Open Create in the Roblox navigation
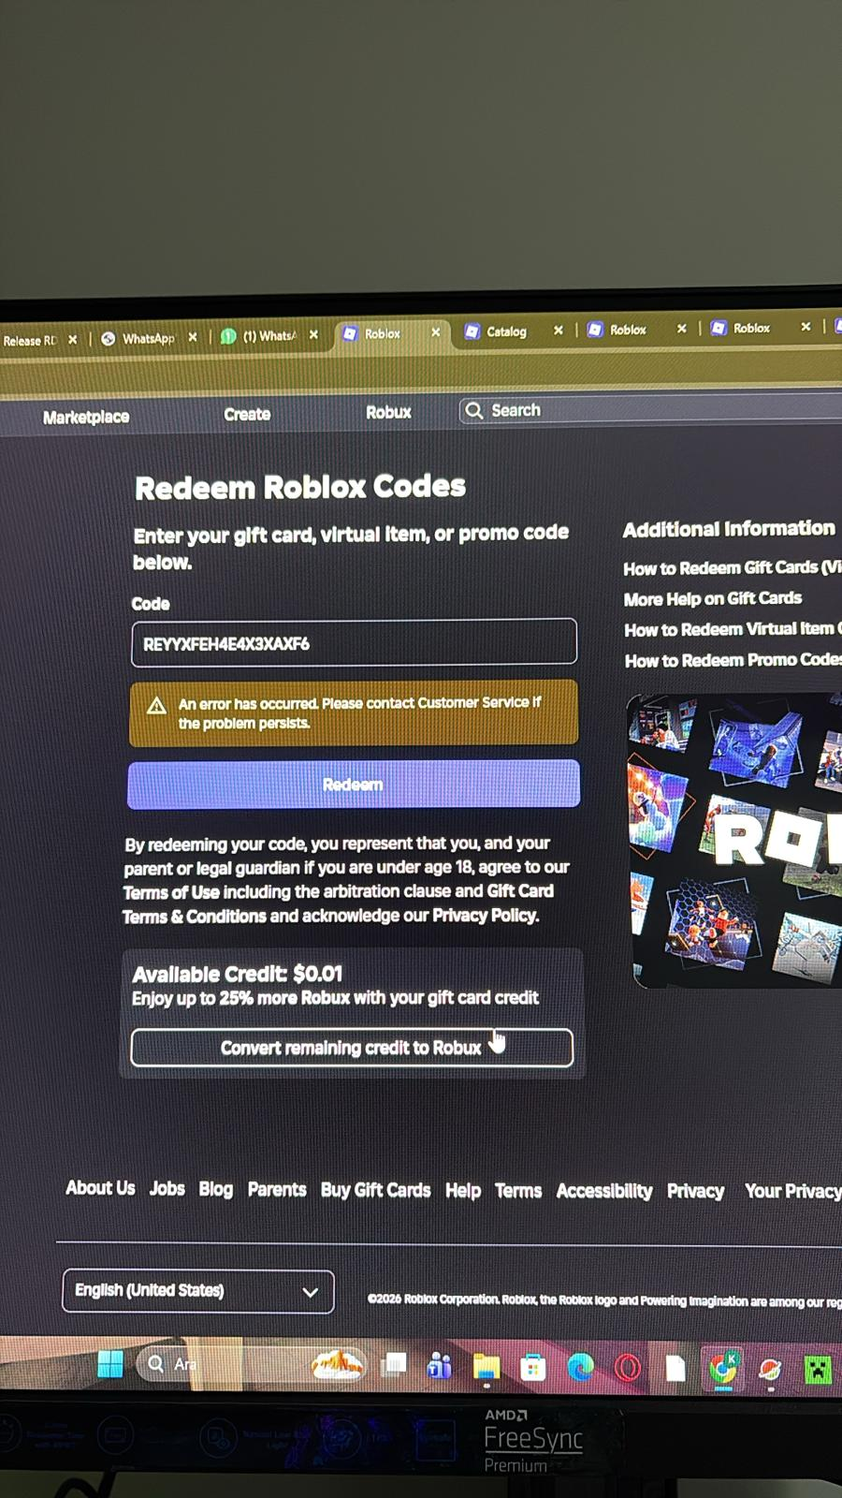 247,414
